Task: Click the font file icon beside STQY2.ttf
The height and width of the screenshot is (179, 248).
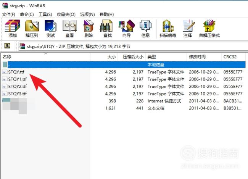Action: pos(5,86)
